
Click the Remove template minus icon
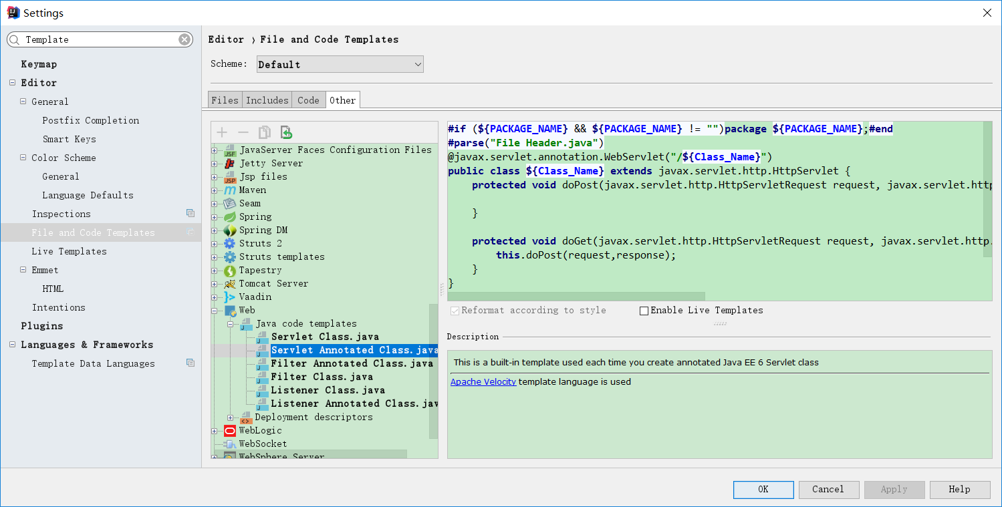pyautogui.click(x=243, y=132)
